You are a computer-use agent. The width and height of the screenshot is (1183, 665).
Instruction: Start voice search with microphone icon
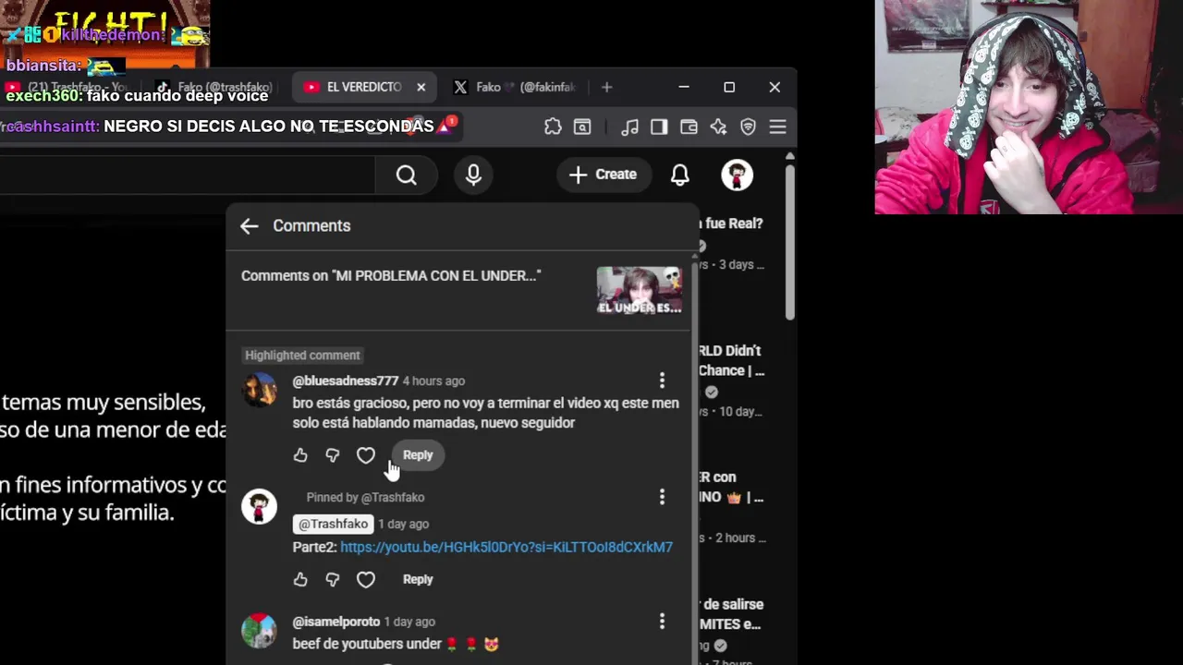[473, 175]
